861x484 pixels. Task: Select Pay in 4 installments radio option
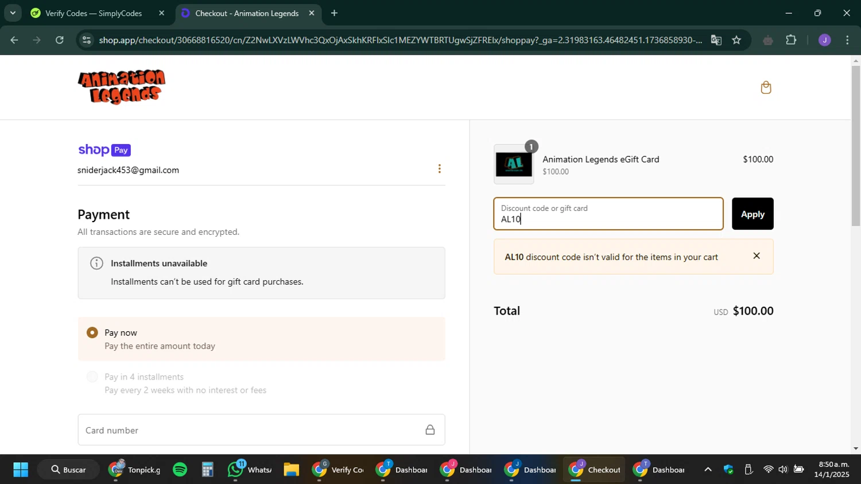point(92,377)
